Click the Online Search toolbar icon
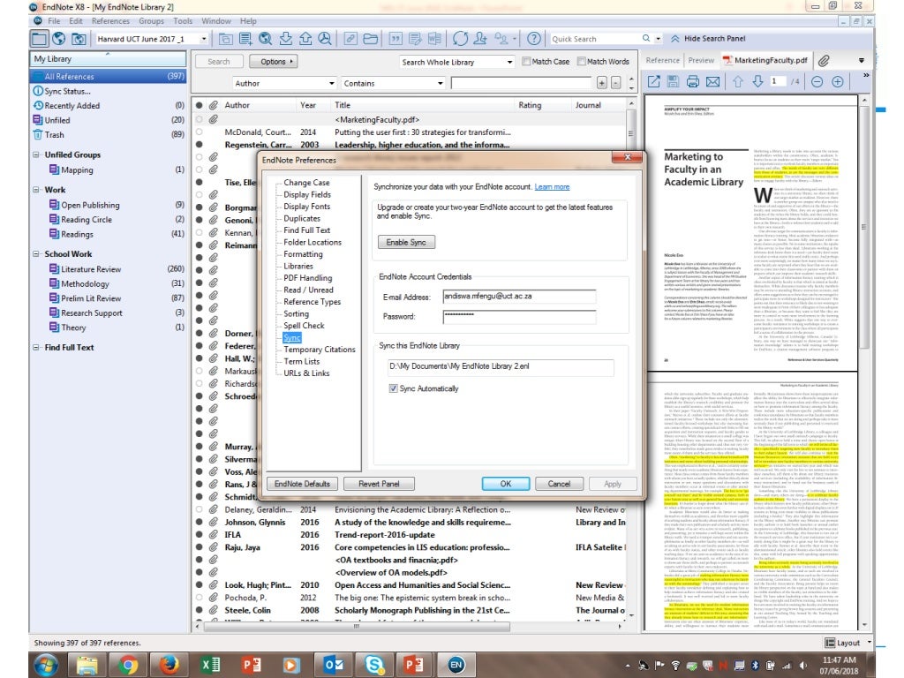Image resolution: width=904 pixels, height=678 pixels. tap(265, 39)
